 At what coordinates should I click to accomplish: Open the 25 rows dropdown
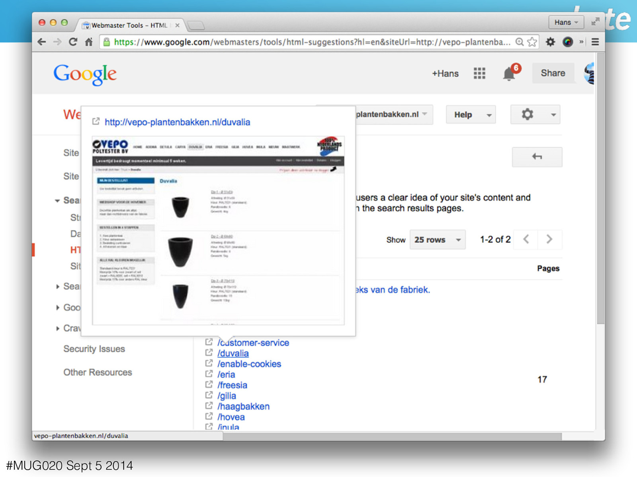click(438, 240)
